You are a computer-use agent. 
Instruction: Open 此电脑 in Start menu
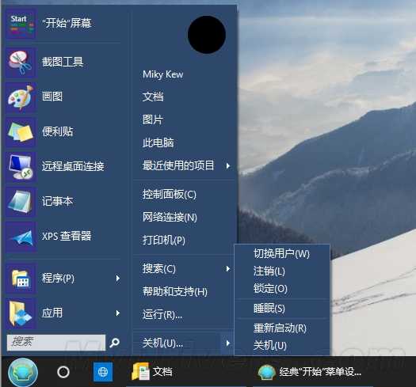coord(158,143)
